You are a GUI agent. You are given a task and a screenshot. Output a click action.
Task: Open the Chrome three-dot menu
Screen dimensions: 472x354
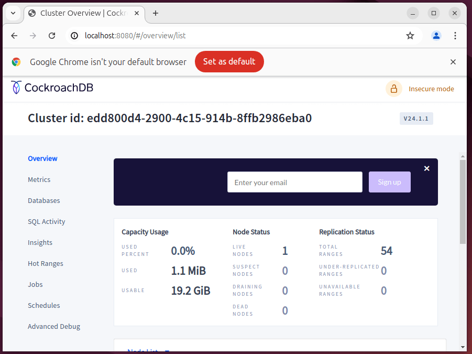pyautogui.click(x=455, y=36)
